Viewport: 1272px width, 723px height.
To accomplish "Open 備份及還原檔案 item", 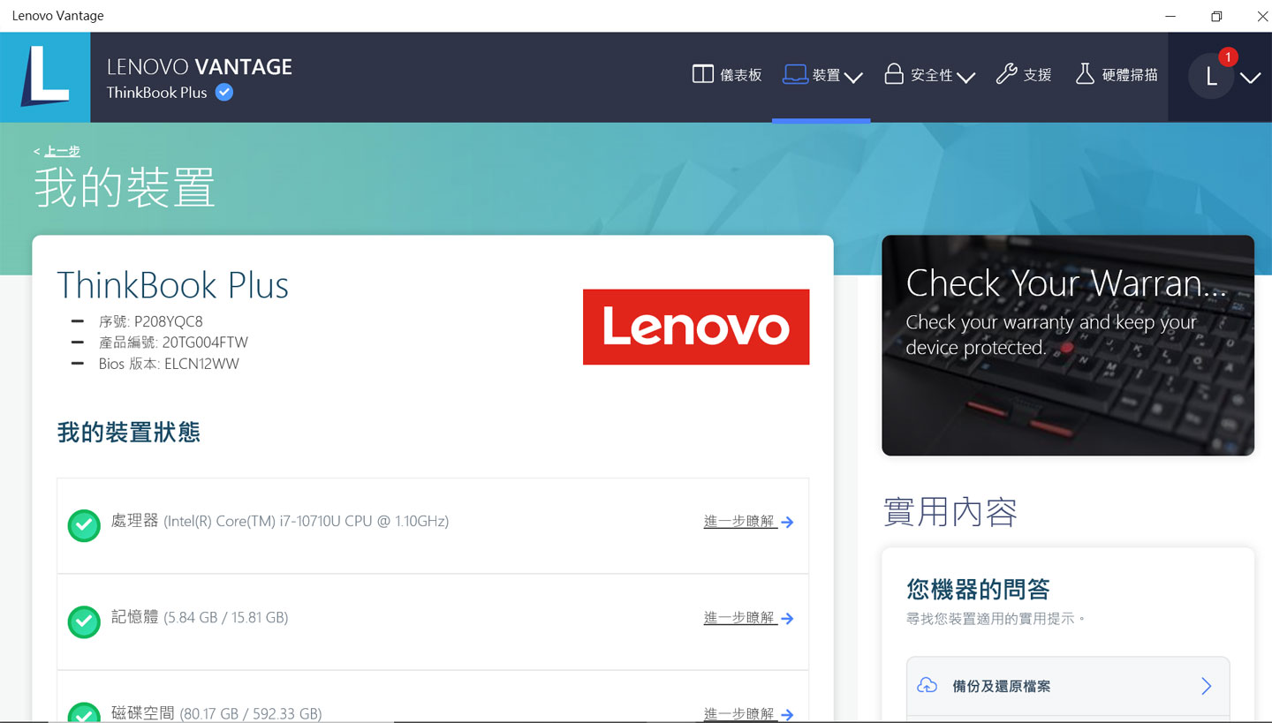I will 1068,686.
